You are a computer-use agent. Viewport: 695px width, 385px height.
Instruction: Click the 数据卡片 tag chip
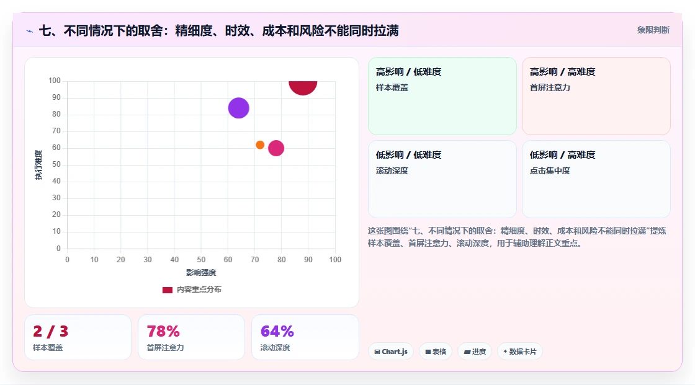point(520,352)
